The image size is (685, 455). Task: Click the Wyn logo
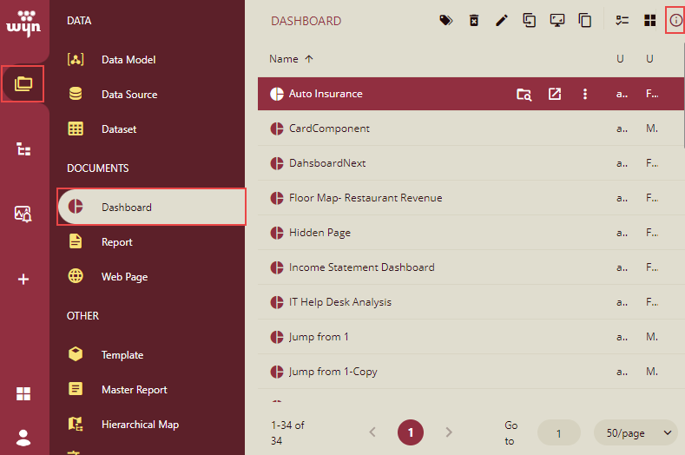[23, 23]
